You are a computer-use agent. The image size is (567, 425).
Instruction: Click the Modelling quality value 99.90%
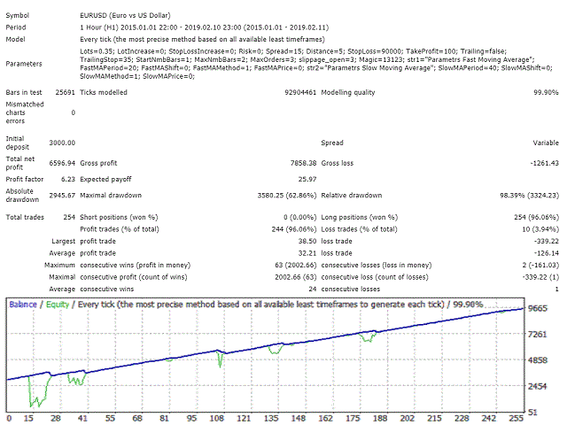[x=546, y=92]
